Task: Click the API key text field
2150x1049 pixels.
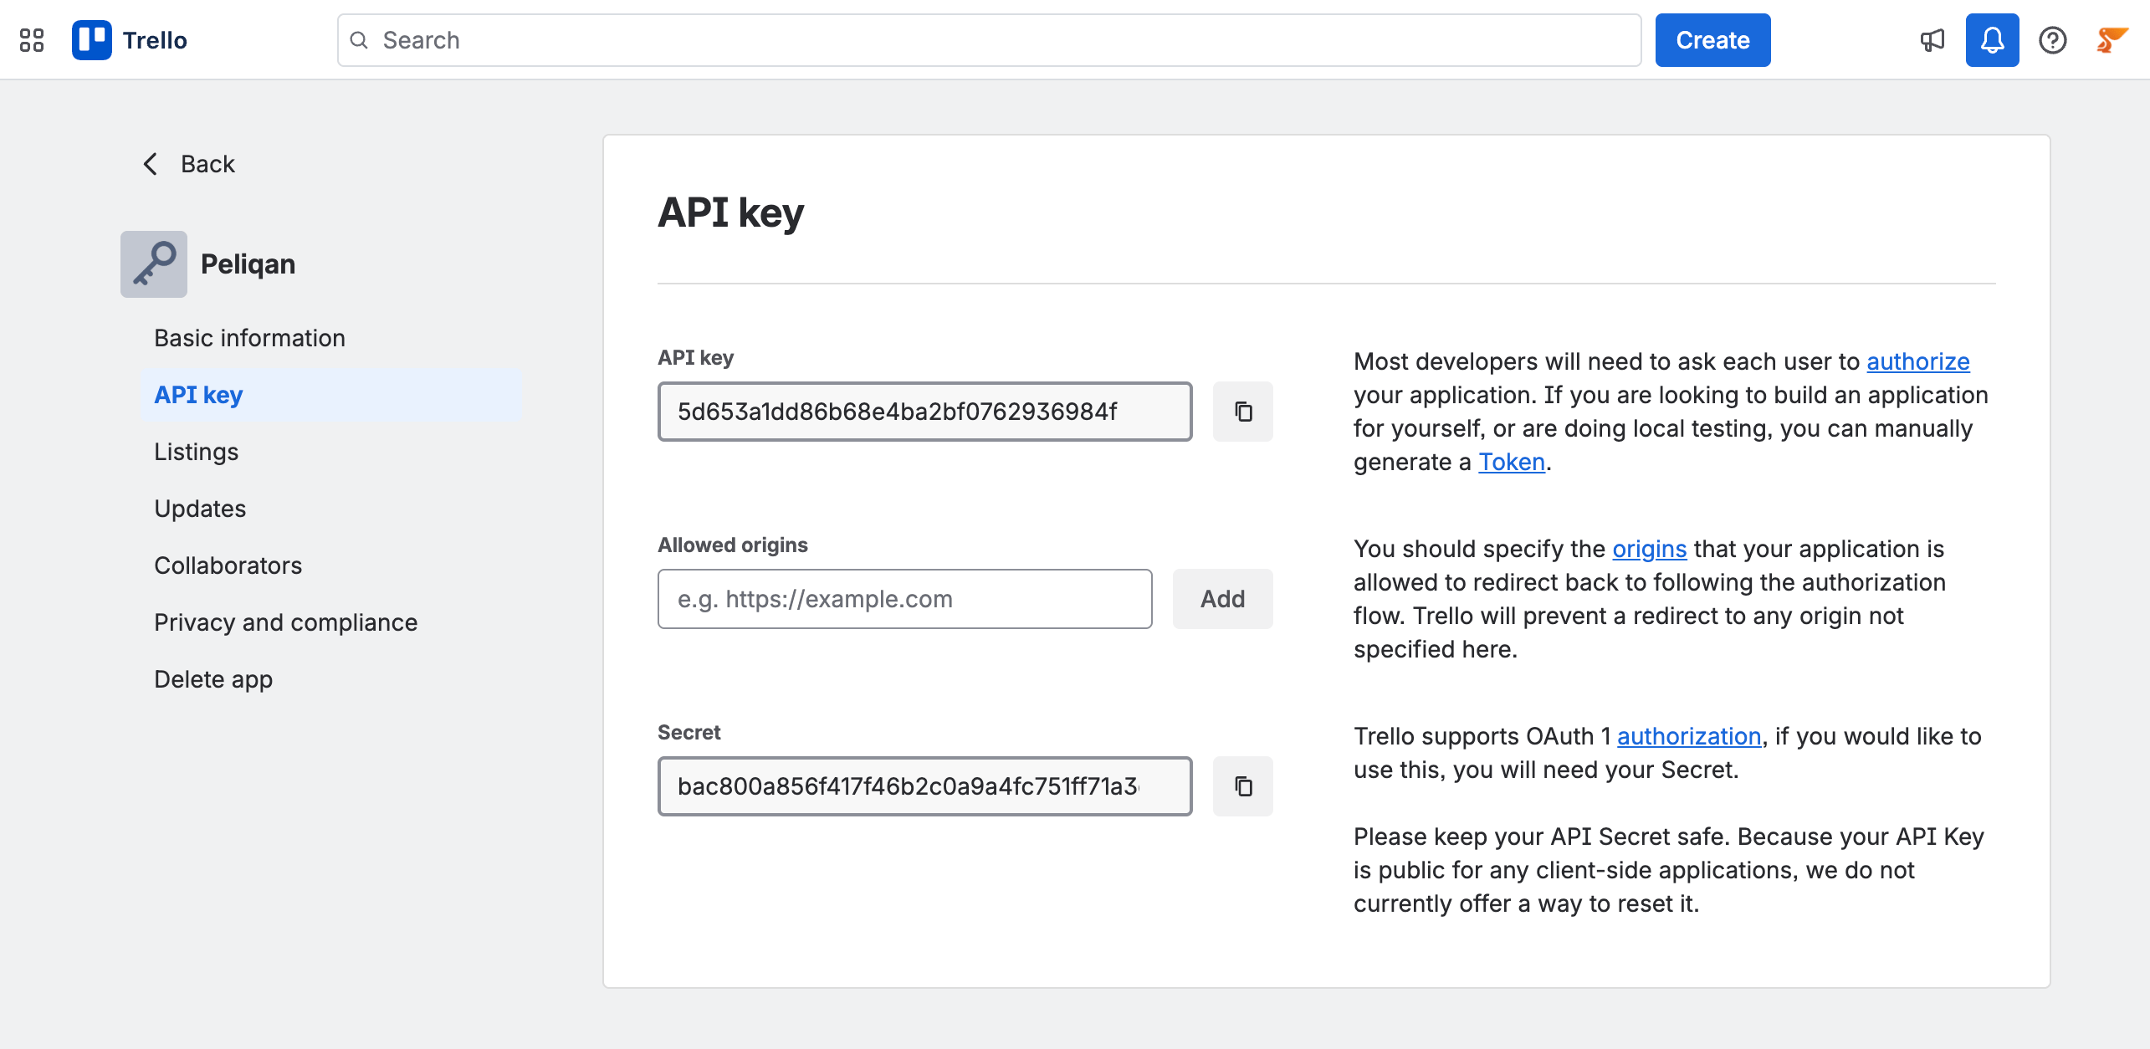Action: point(925,412)
